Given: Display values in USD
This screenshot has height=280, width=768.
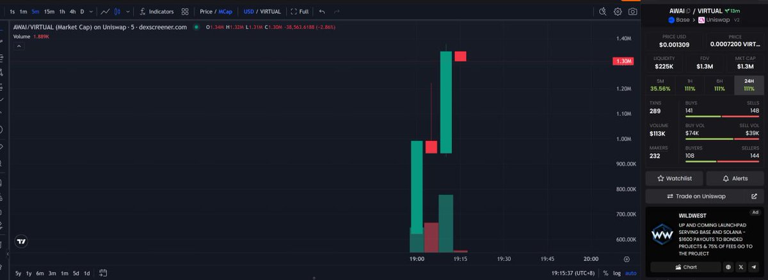Looking at the screenshot, I should (x=249, y=12).
